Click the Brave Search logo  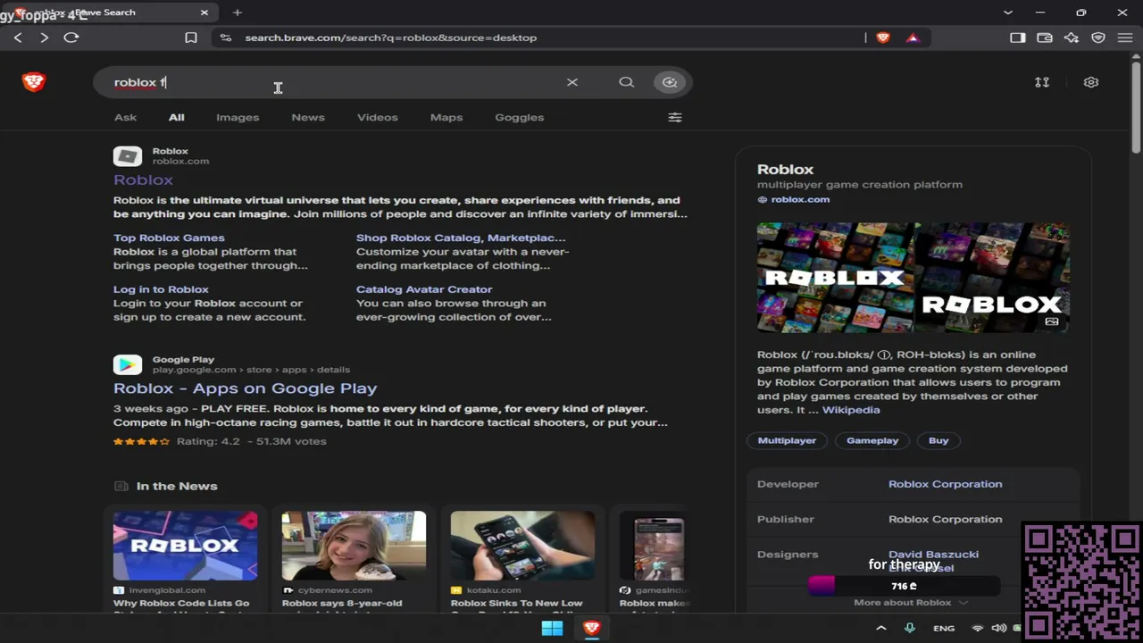point(34,82)
